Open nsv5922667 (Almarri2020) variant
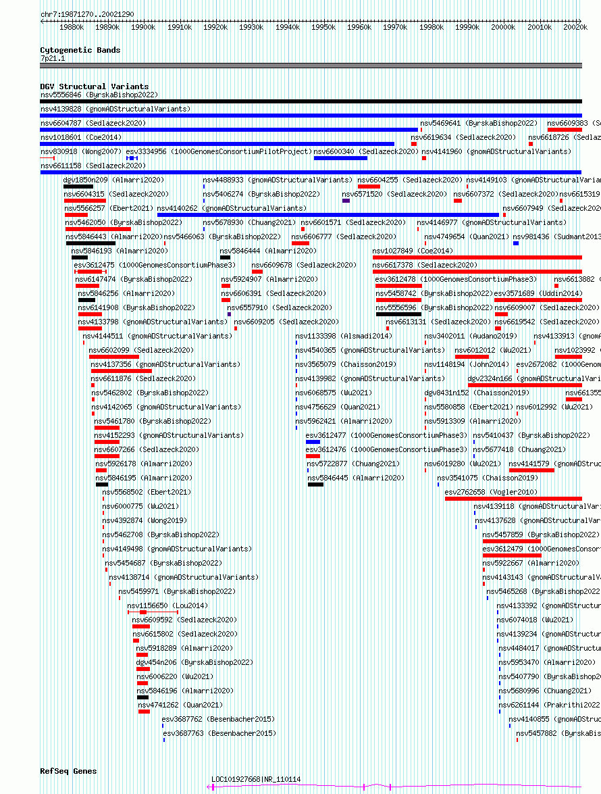 [x=531, y=563]
